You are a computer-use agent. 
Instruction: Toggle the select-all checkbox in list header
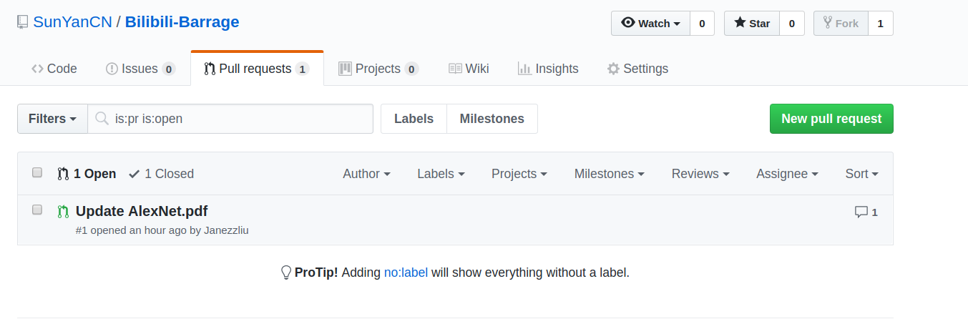click(x=37, y=172)
